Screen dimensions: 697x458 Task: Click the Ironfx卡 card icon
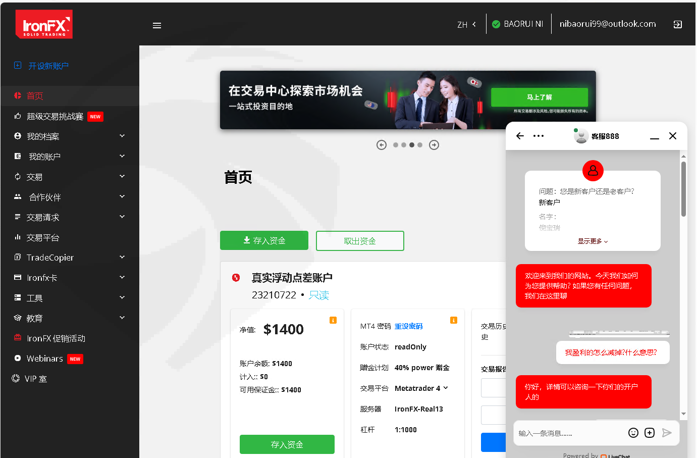pyautogui.click(x=18, y=277)
